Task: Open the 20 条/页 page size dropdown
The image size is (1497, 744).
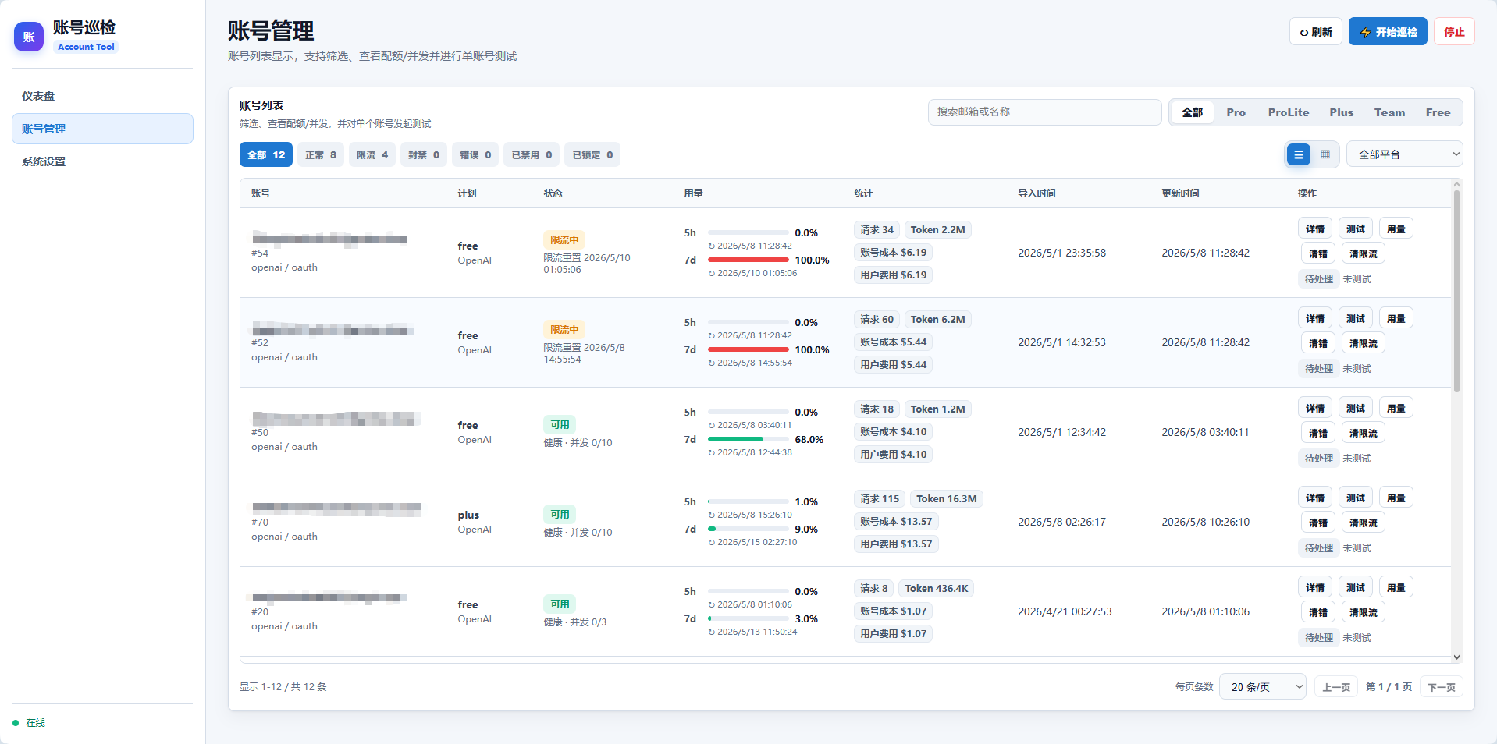Action: pyautogui.click(x=1263, y=687)
